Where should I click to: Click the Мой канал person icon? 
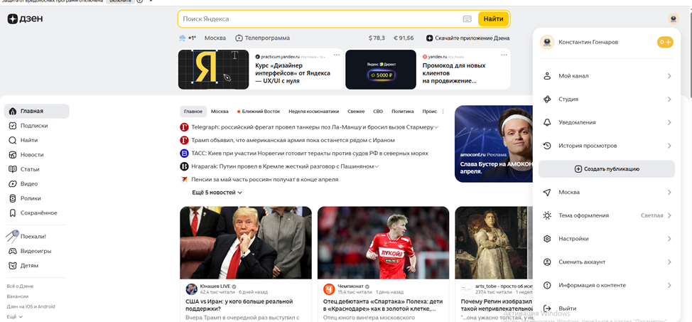click(547, 76)
